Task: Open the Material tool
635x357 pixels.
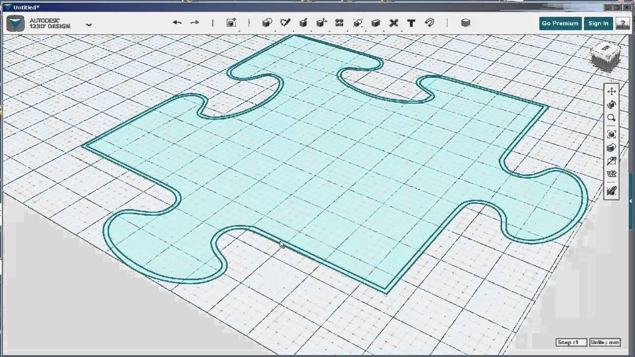Action: pos(465,23)
